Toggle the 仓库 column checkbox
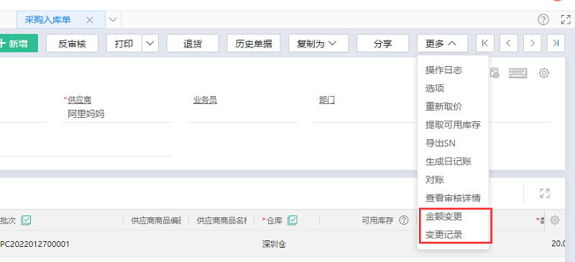Image resolution: width=575 pixels, height=262 pixels. (293, 220)
